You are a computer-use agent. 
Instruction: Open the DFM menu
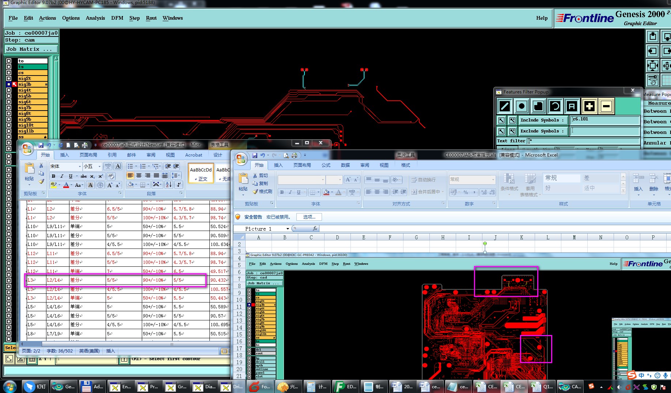117,18
